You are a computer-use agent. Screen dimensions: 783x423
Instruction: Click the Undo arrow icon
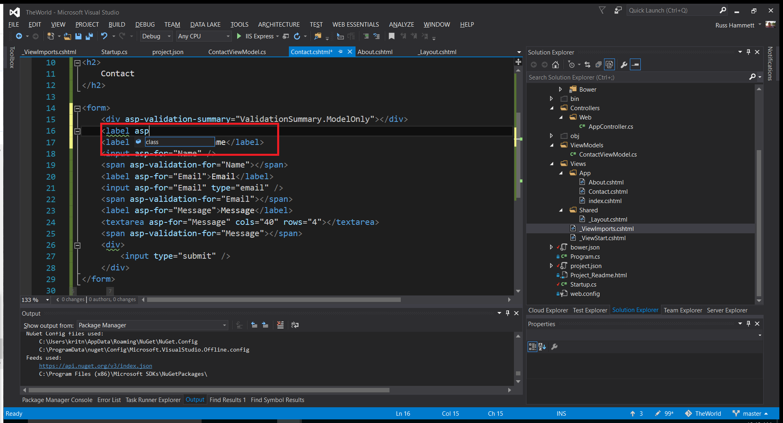pos(104,36)
